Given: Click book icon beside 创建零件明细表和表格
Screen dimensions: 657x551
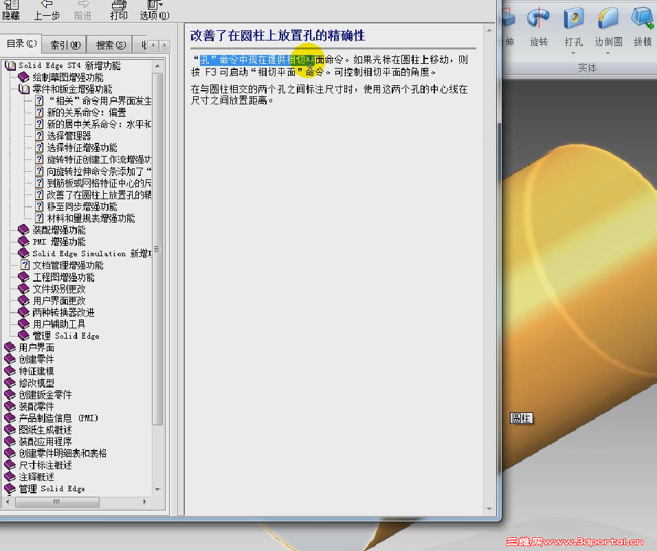Looking at the screenshot, I should point(10,453).
